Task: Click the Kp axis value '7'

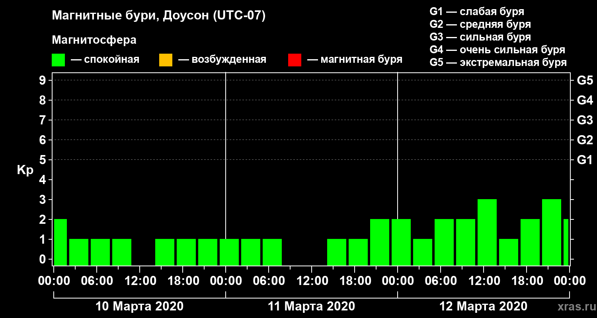Action: [x=43, y=120]
